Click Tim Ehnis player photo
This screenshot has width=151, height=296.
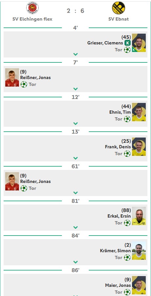point(139,112)
